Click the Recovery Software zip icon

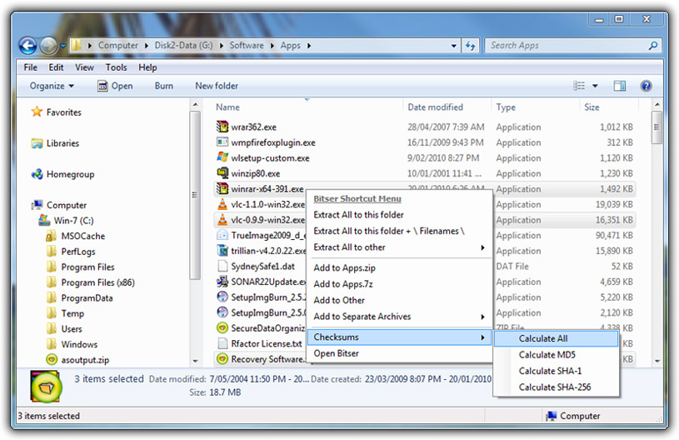pos(222,358)
